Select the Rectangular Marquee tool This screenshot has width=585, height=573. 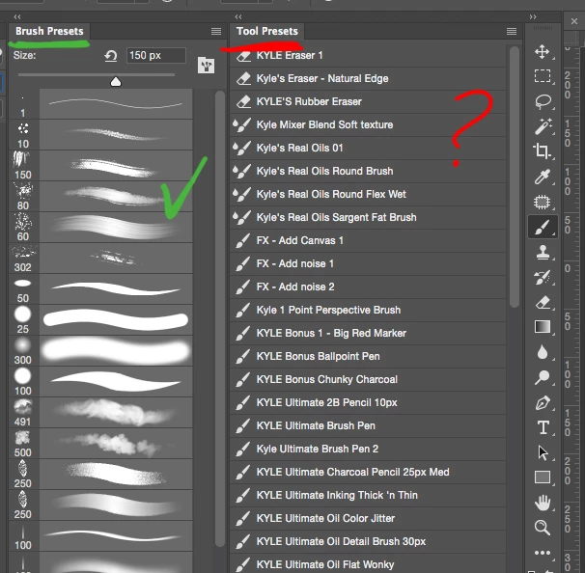(x=543, y=76)
